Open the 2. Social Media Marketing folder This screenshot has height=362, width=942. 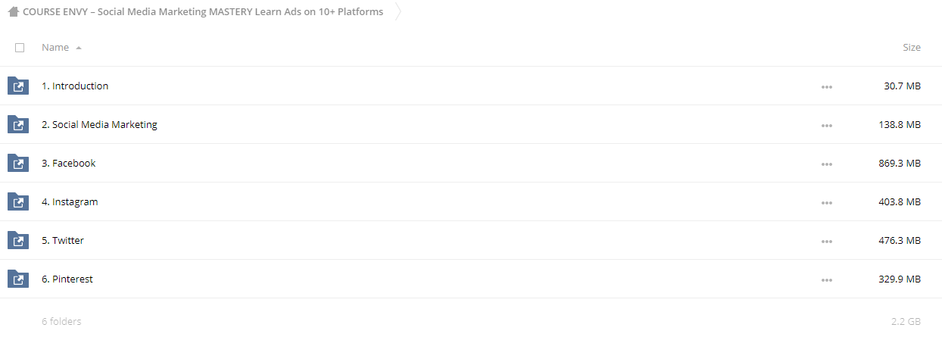tap(99, 124)
